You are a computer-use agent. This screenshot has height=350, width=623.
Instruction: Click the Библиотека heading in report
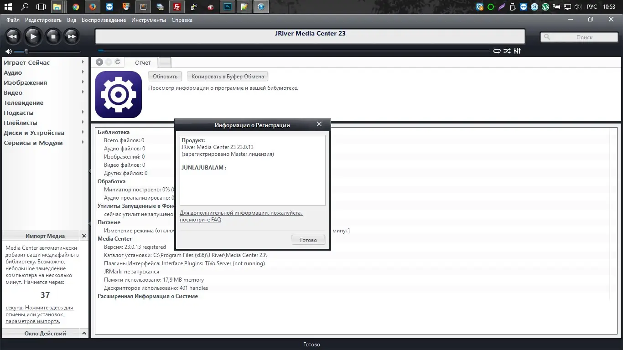[x=114, y=132]
